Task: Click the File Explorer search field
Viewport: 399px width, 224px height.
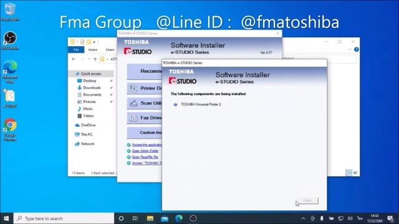Action: coord(319,59)
